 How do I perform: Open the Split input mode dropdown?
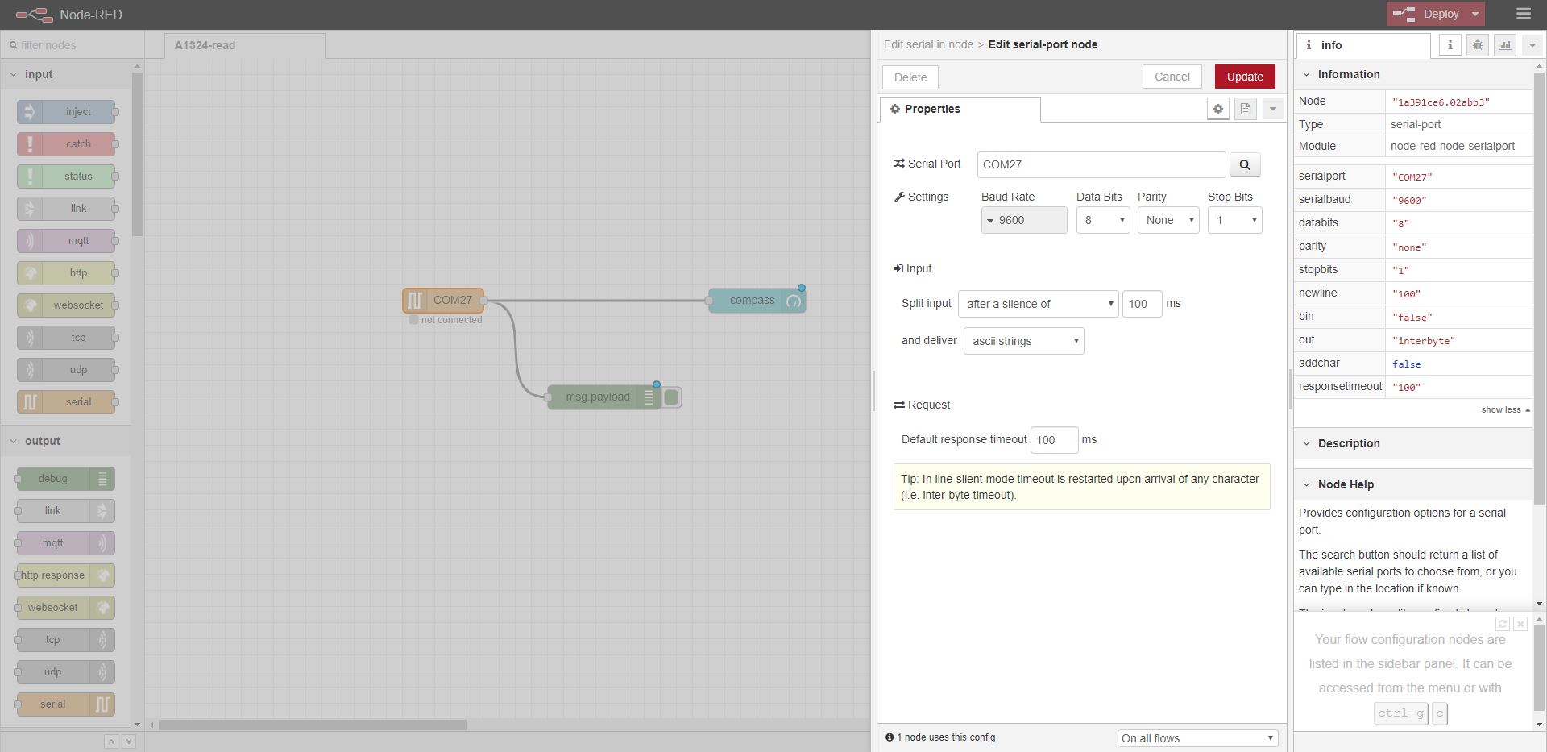click(x=1038, y=304)
